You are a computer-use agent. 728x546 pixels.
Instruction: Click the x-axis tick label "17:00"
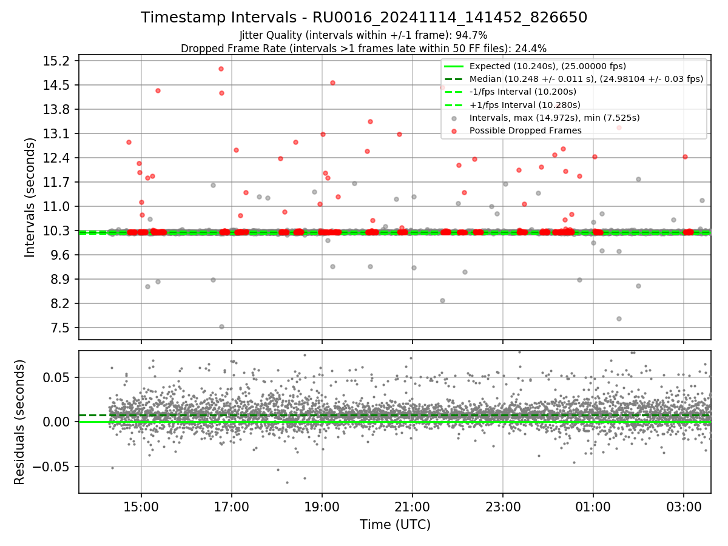(232, 508)
